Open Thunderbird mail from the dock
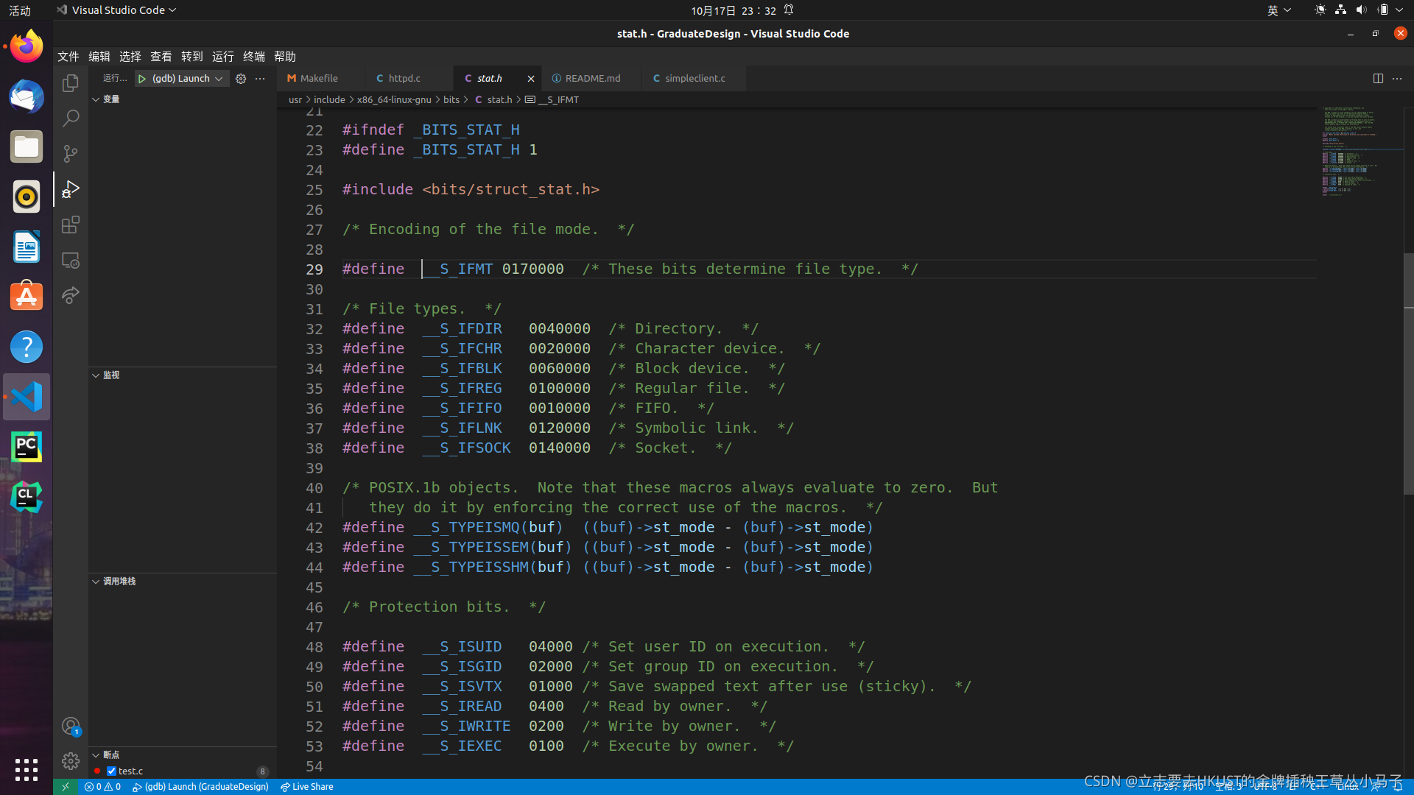 (27, 97)
